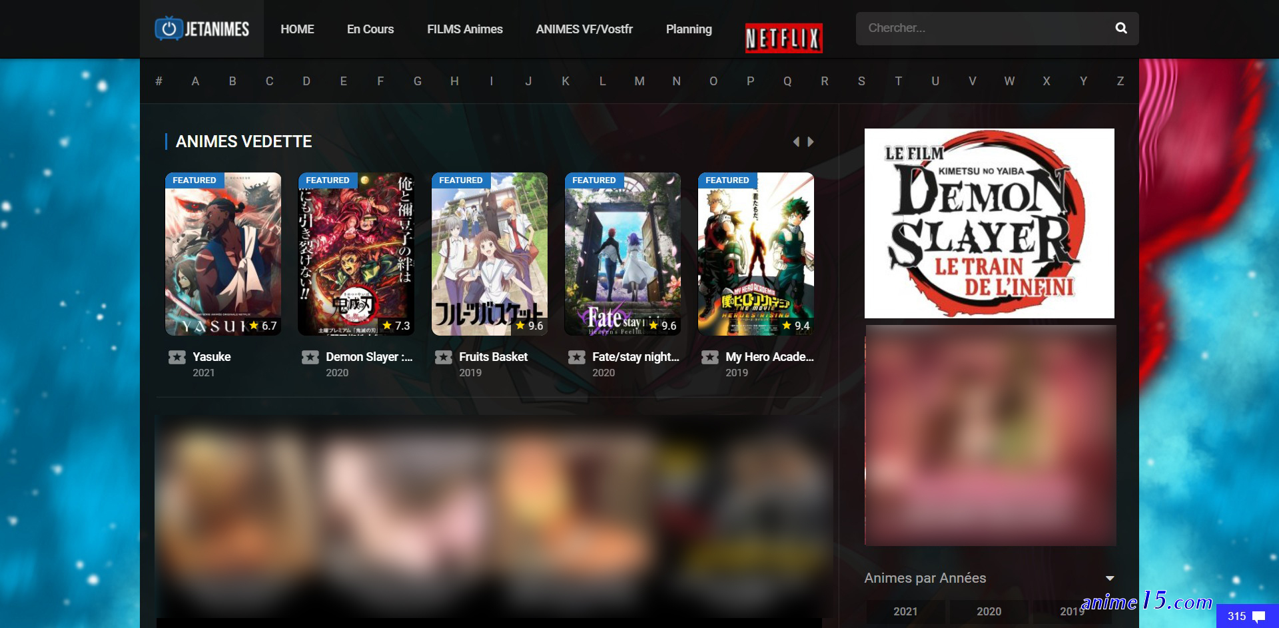This screenshot has height=628, width=1279.
Task: Filter animes by letter H
Action: point(454,81)
